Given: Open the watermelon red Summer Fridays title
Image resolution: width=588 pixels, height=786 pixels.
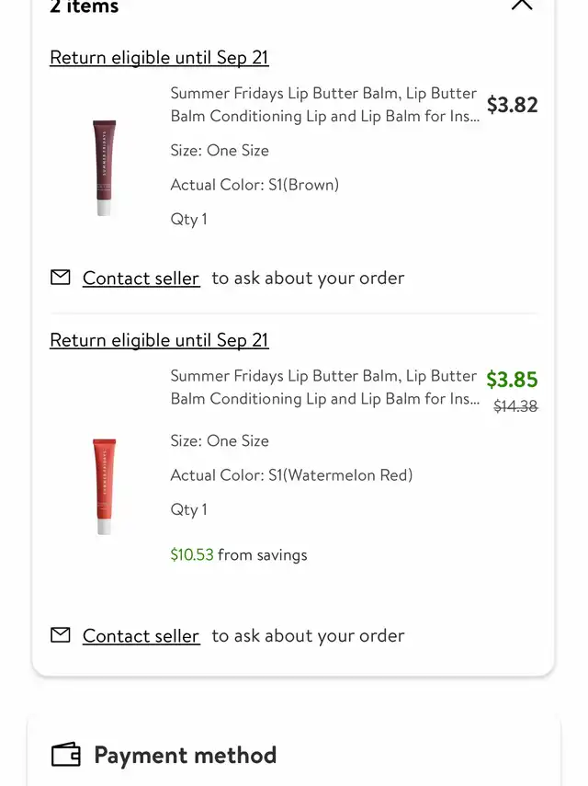Looking at the screenshot, I should coord(324,388).
